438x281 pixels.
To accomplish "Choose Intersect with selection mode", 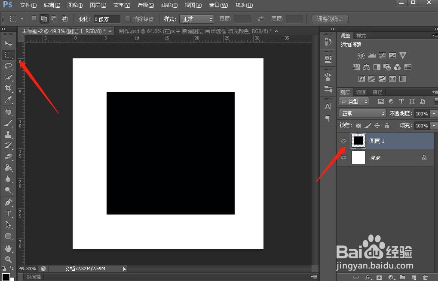I will point(64,19).
